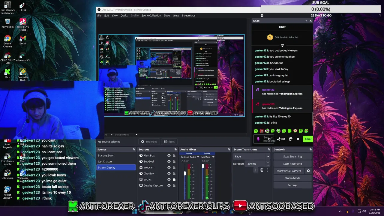Click the socials image source icon
Viewport: 384px width, 216px height.
point(141,179)
